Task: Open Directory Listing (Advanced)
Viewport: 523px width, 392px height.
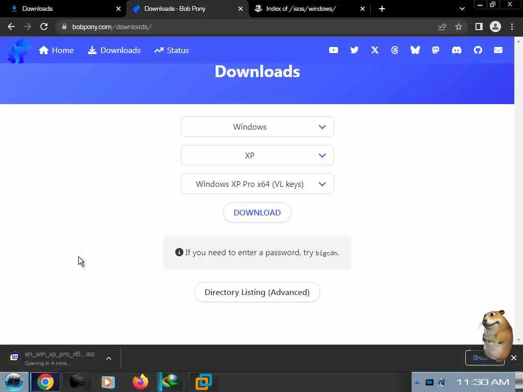Action: 257,292
